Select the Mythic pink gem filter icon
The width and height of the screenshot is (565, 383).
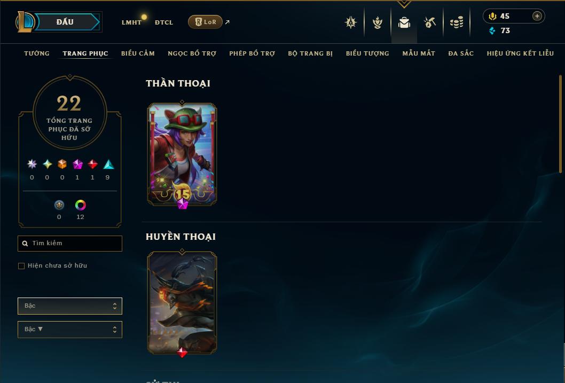77,165
